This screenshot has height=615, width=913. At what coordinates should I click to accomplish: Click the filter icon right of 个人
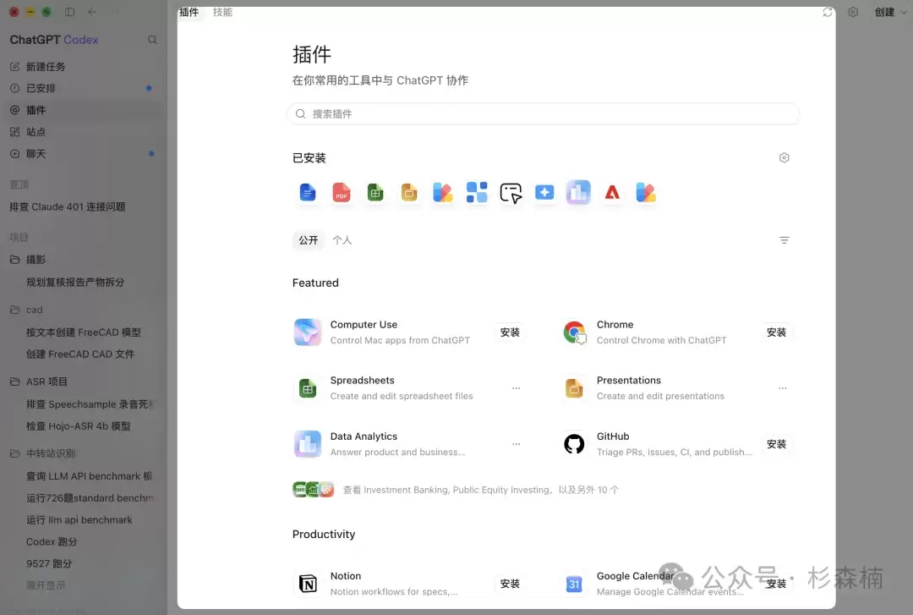[784, 240]
